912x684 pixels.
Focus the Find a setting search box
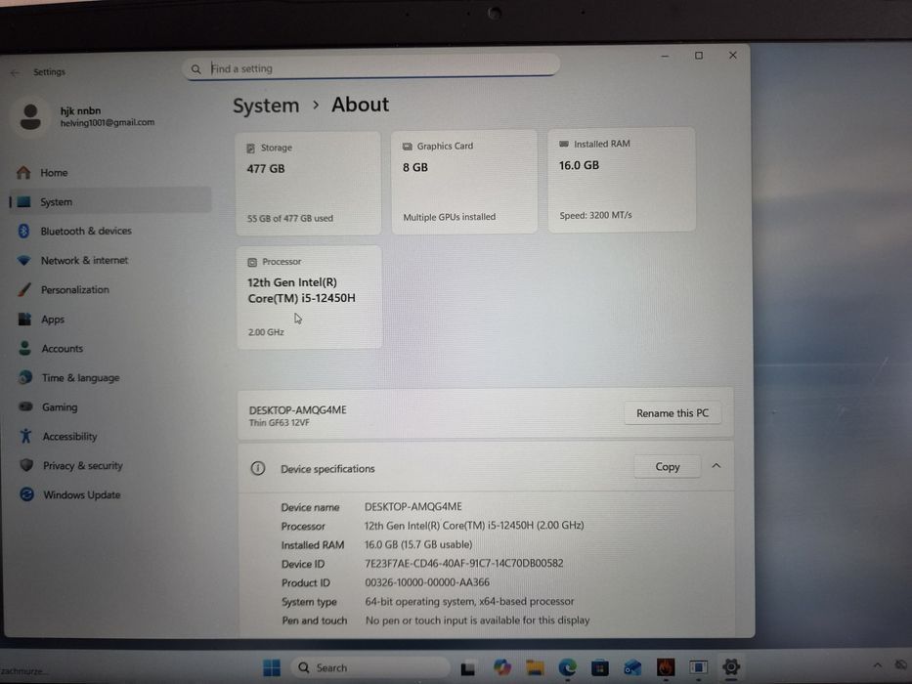click(x=371, y=68)
